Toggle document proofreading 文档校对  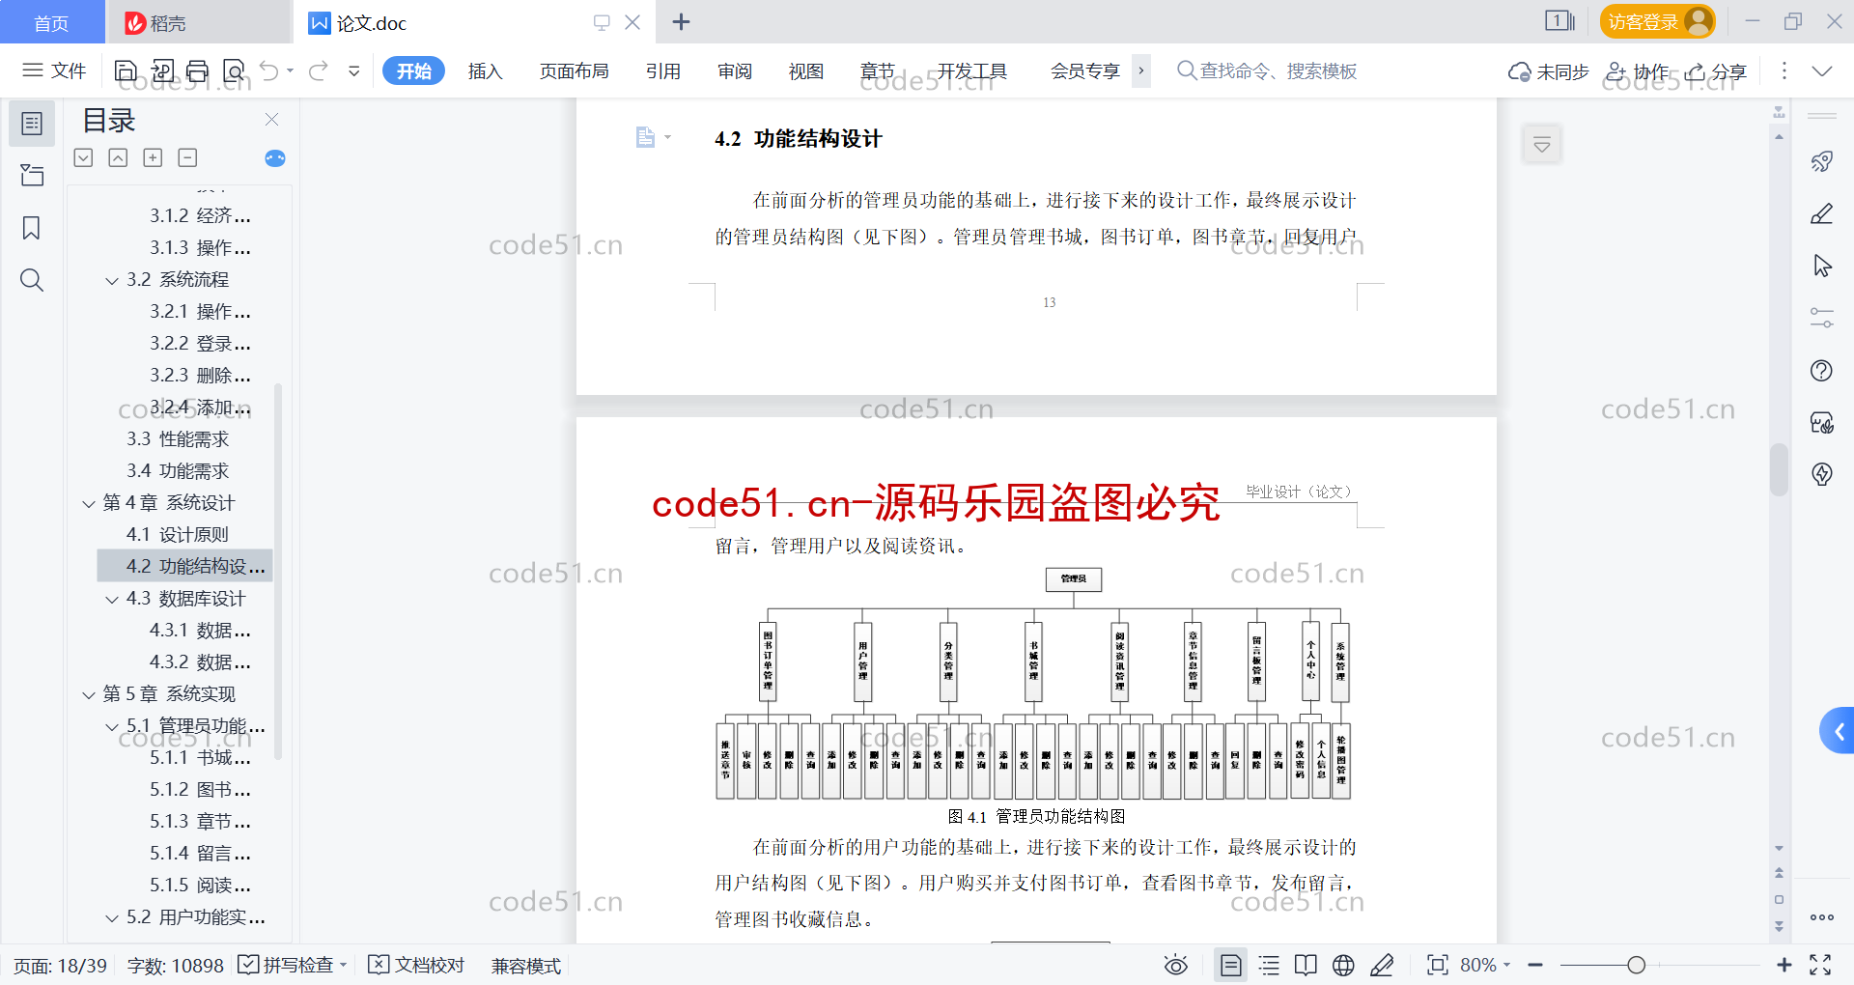pyautogui.click(x=417, y=965)
